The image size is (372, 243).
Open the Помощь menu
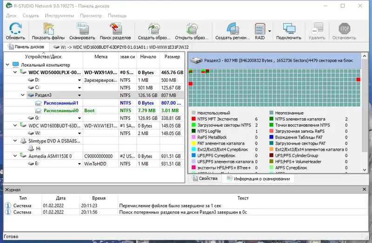117,16
